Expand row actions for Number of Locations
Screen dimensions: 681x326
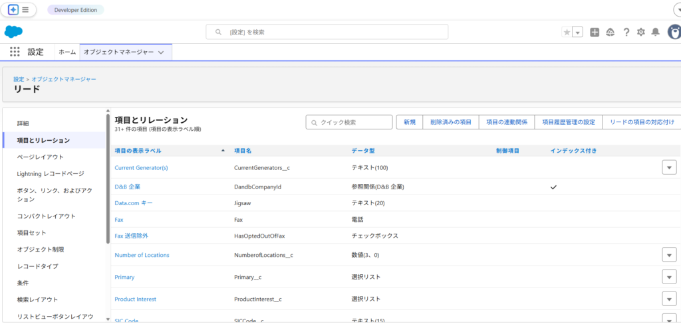point(669,255)
